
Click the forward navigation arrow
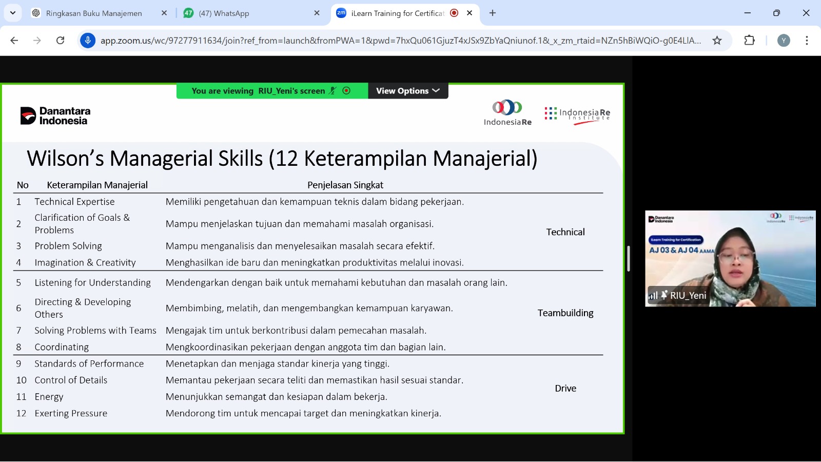click(37, 41)
